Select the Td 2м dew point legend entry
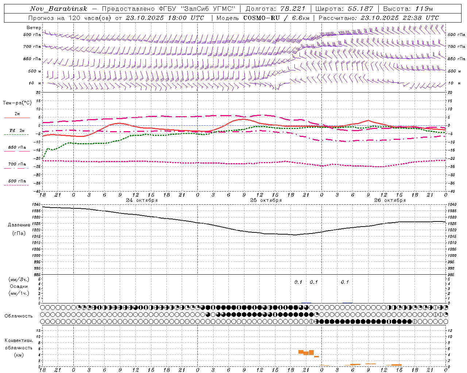This screenshot has width=467, height=373. coord(17,130)
